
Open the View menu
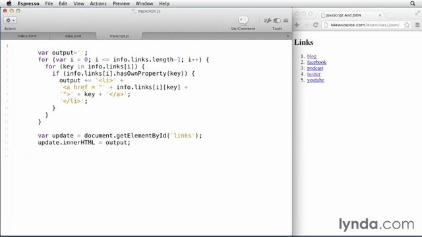tap(78, 3)
